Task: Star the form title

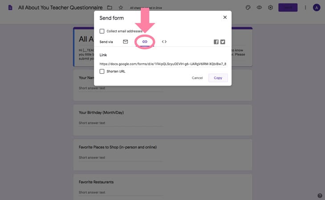Action: pos(121,8)
